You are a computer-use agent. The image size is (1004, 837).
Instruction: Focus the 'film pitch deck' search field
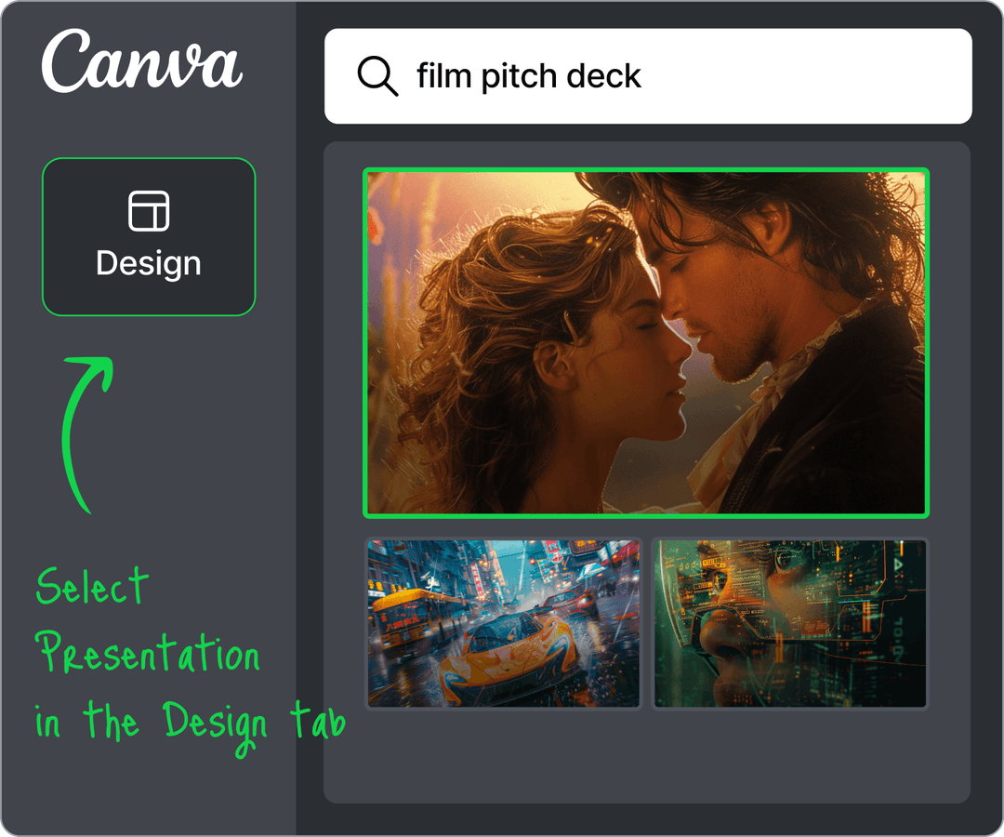pyautogui.click(x=648, y=76)
